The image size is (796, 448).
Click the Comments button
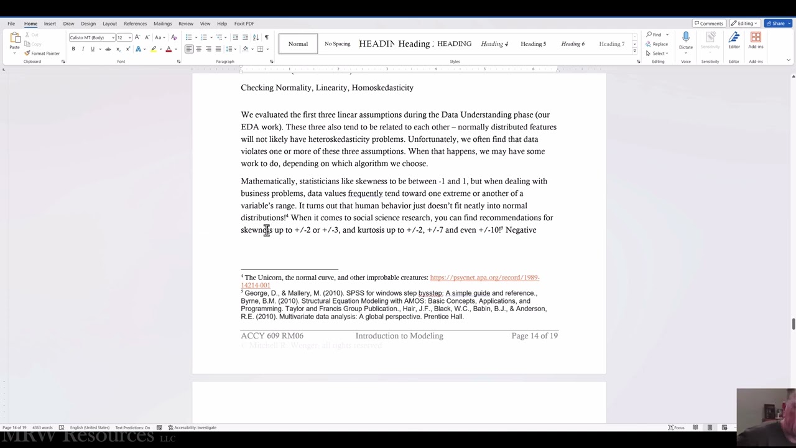coord(708,24)
